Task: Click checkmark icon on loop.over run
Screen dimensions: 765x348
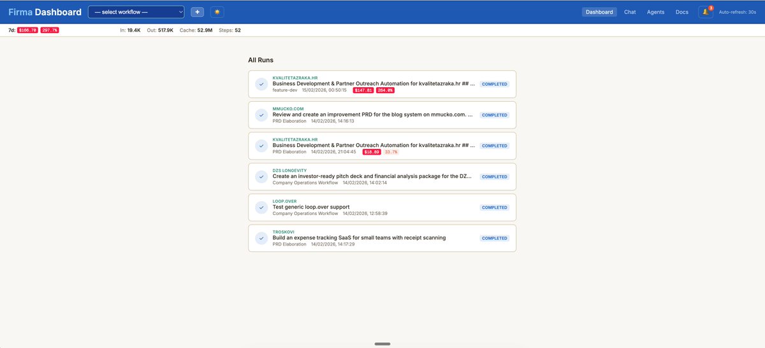Action: (x=261, y=207)
